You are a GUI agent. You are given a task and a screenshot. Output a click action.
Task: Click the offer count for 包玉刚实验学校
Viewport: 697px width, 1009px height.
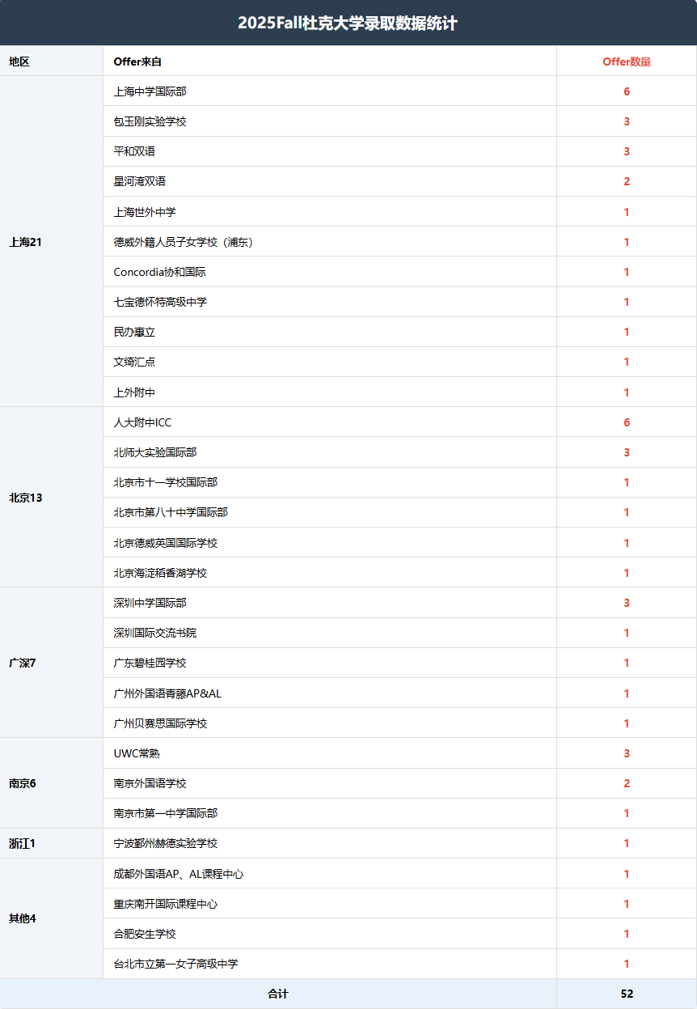626,121
